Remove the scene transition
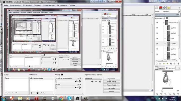Image resolution: width=181 pixels, height=101 pixels. point(96,82)
